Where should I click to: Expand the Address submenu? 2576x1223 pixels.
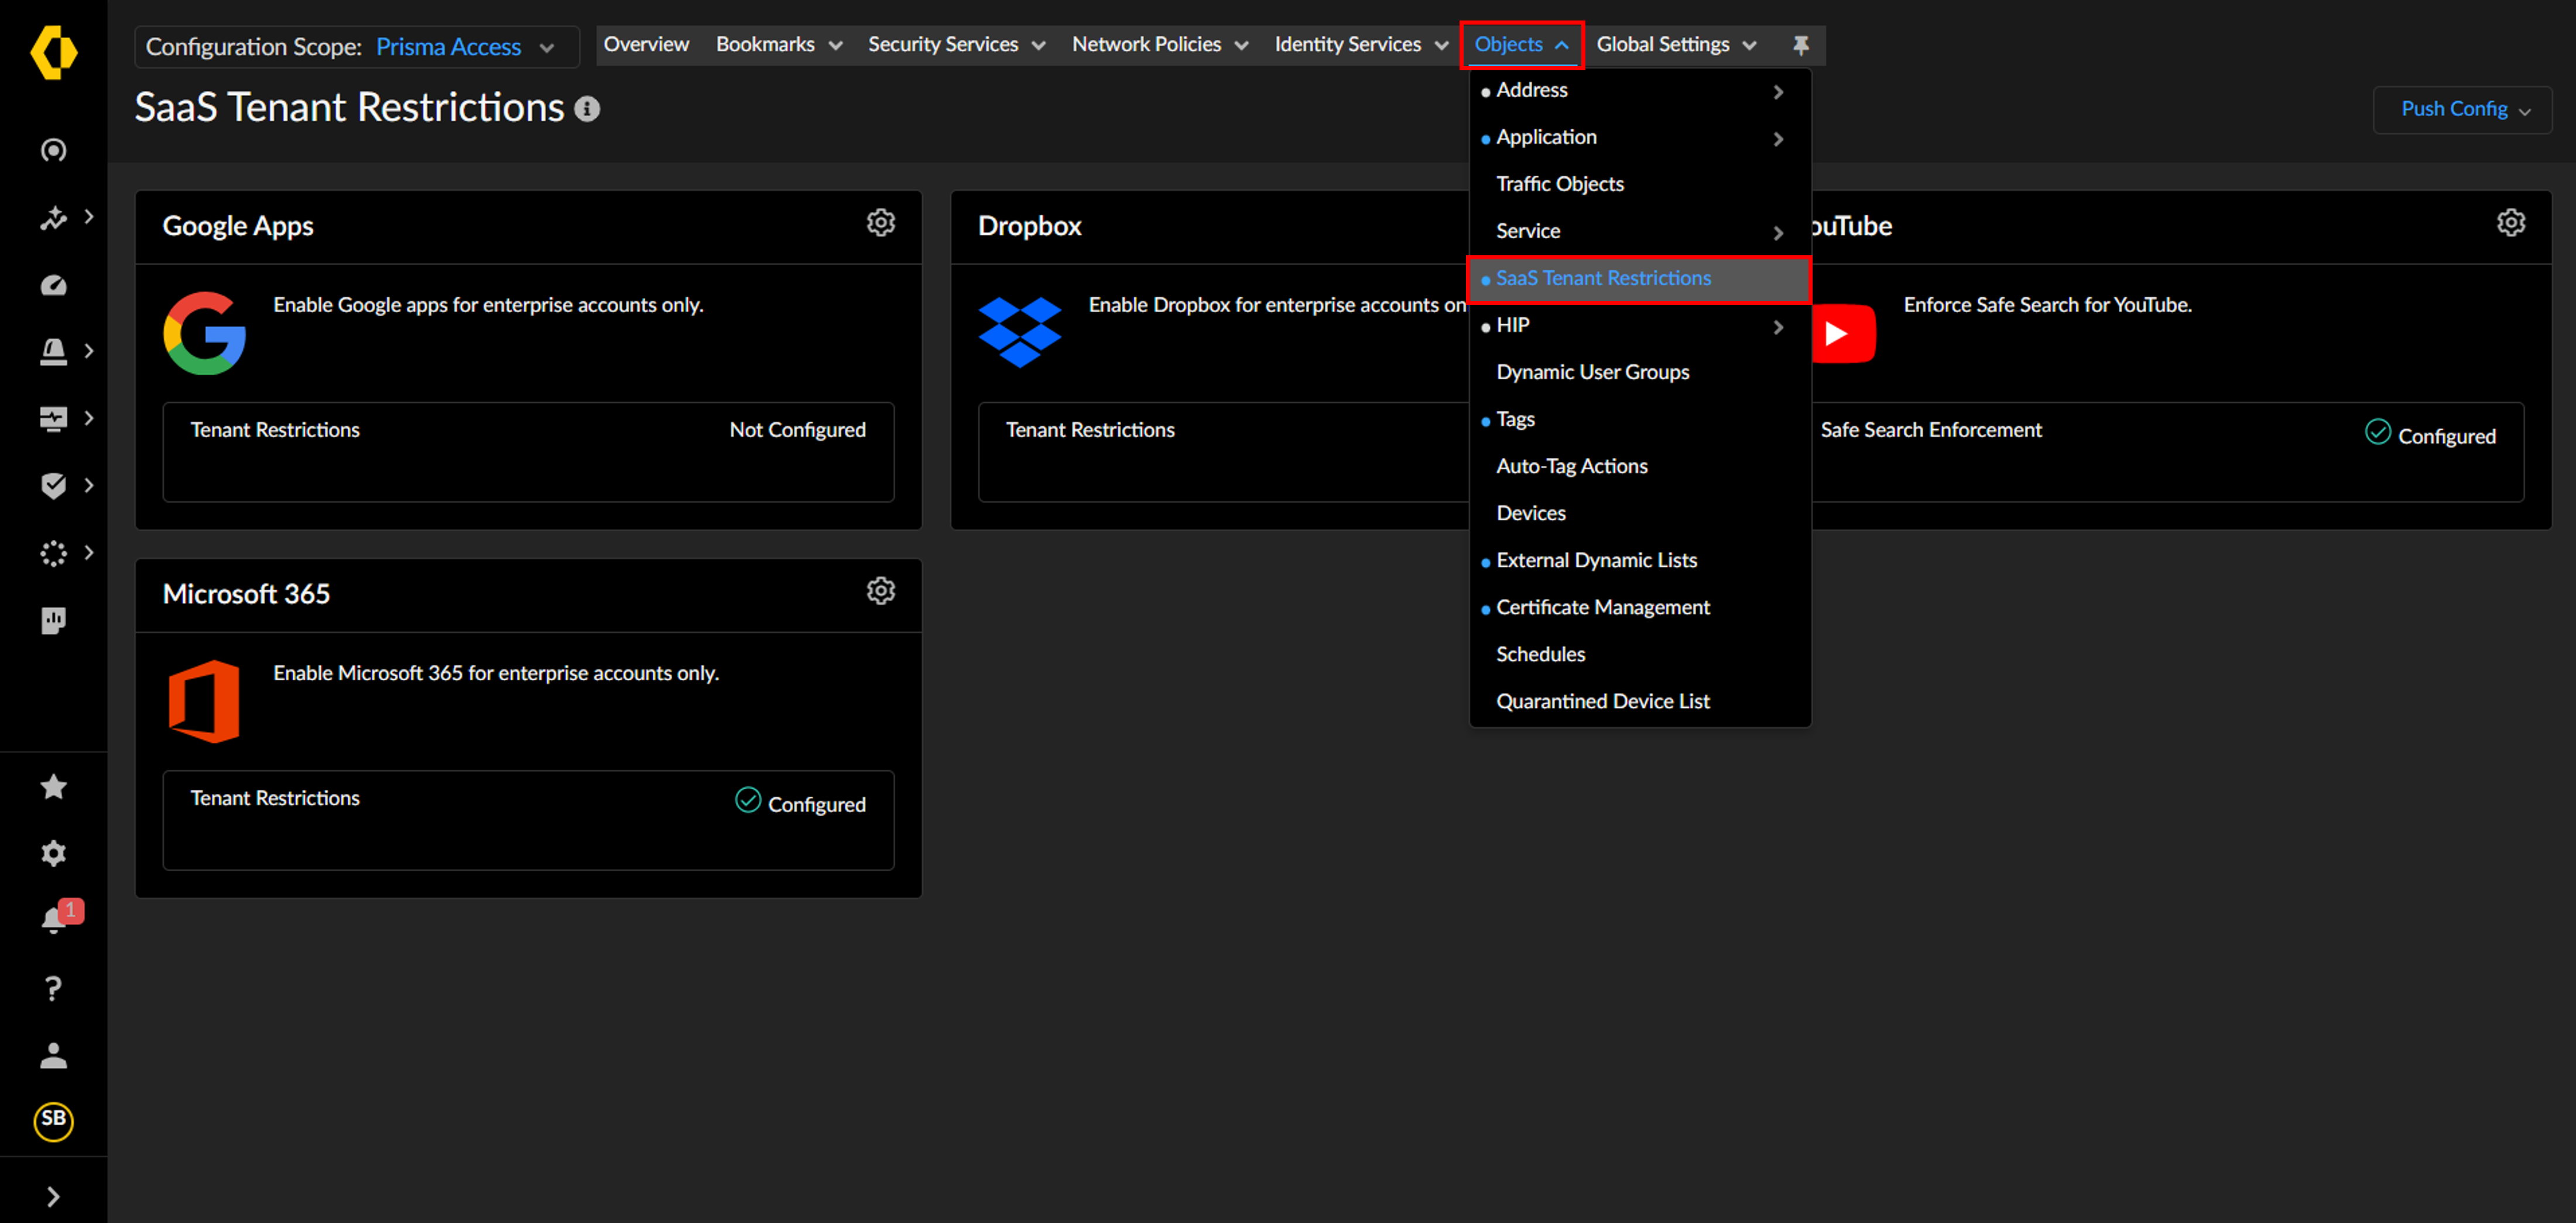tap(1640, 91)
